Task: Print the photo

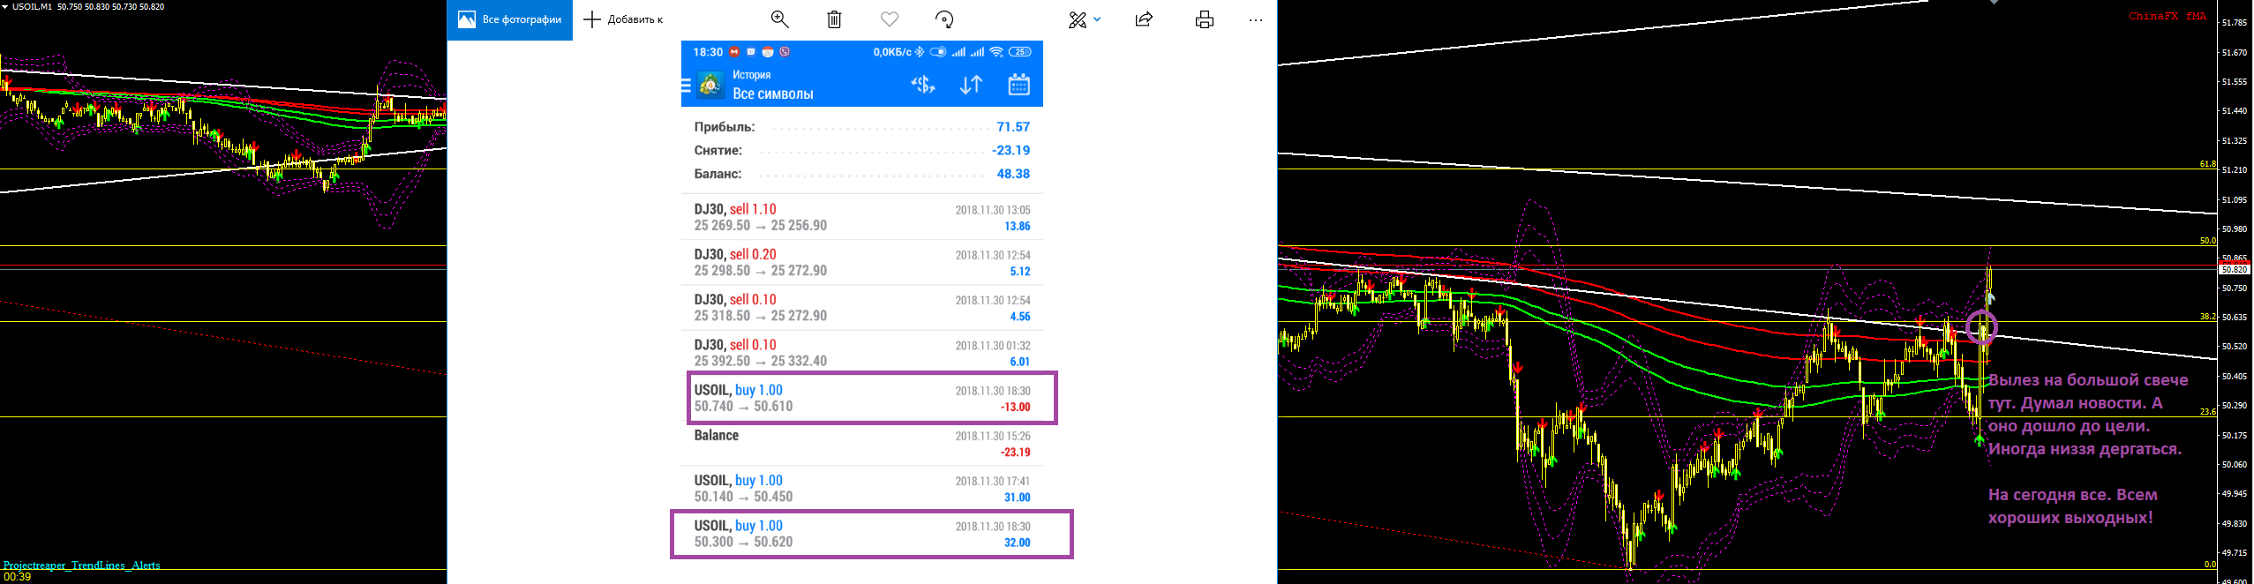Action: [1205, 19]
